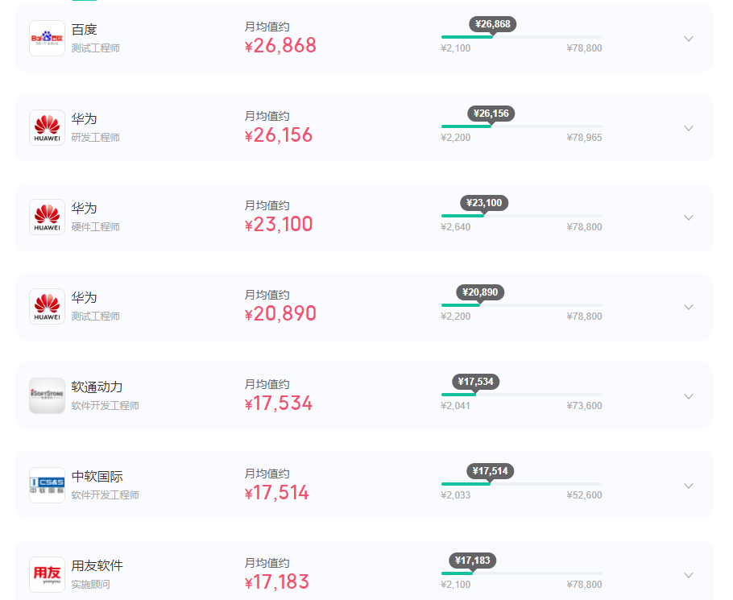
Task: Expand the 百度 测试工程师 salary row
Action: pyautogui.click(x=688, y=39)
